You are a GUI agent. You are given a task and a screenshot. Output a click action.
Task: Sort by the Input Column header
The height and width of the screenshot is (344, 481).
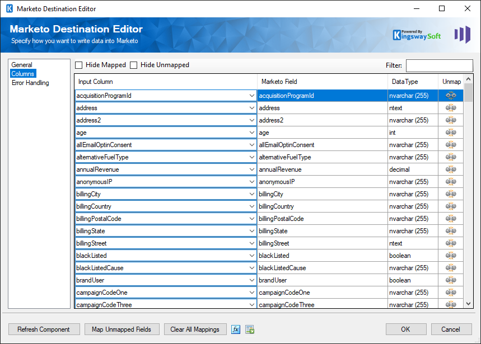[166, 82]
